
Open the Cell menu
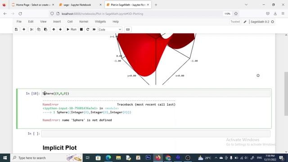(x=70, y=22)
